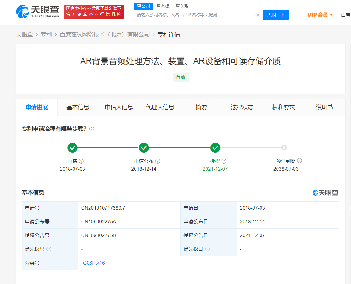
Task: Click the green checkmark for 申请 step
Action: point(73,148)
